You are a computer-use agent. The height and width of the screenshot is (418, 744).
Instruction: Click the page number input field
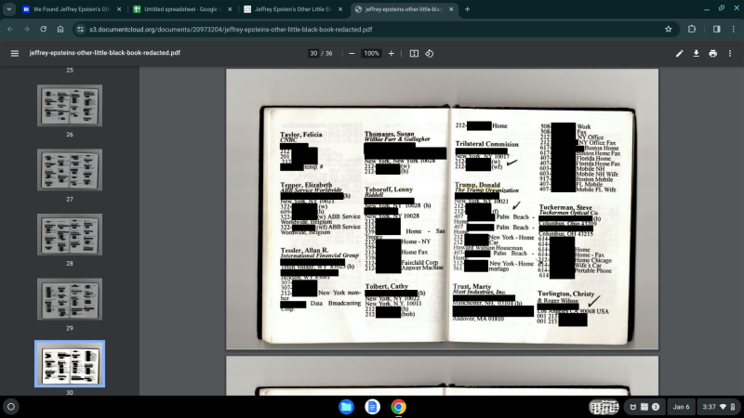[315, 53]
